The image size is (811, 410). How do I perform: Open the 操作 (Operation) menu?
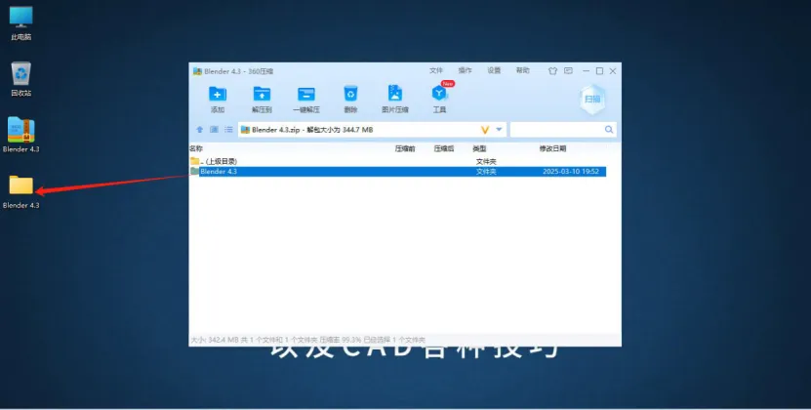[465, 70]
